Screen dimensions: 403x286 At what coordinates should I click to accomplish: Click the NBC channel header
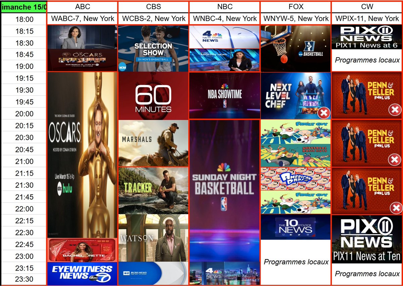(x=225, y=7)
